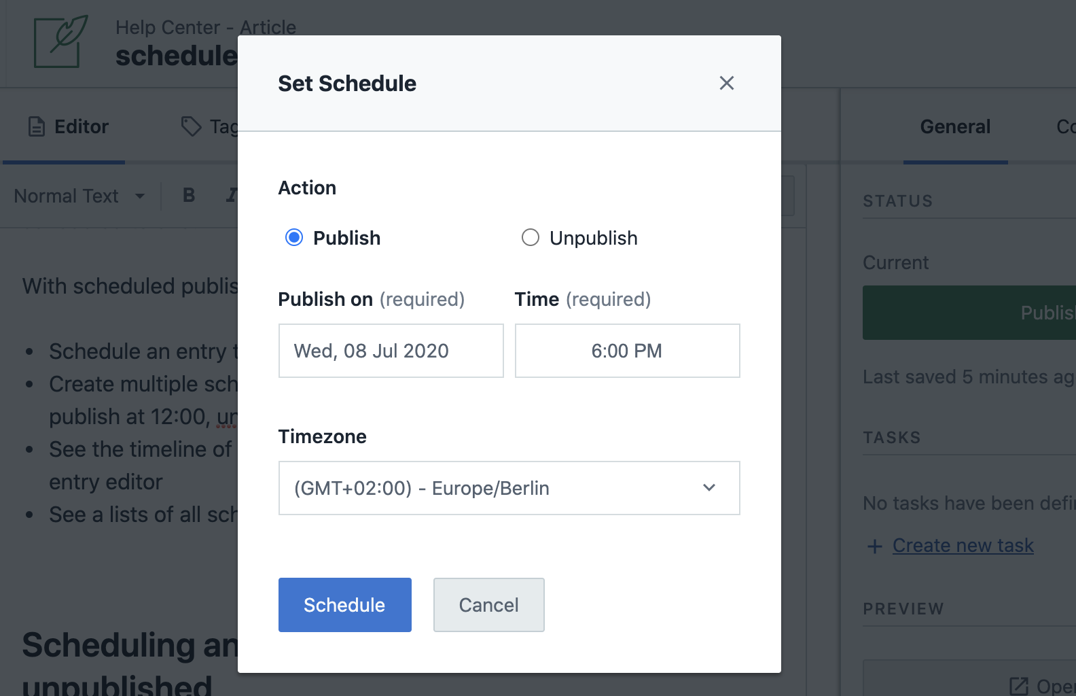Select the Publish radio option
This screenshot has width=1076, height=696.
click(294, 237)
